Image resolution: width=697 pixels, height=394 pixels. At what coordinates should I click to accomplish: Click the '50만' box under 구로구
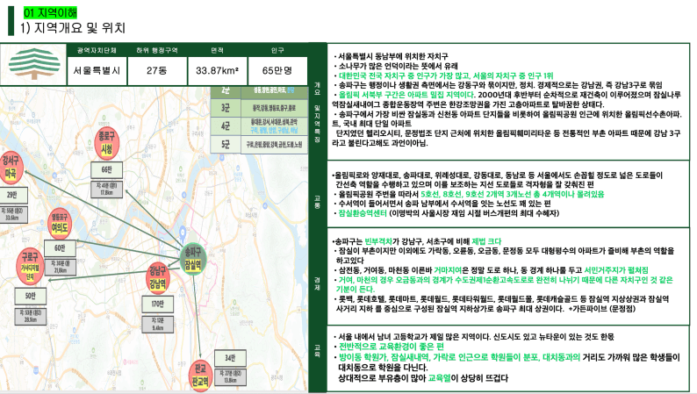30,296
